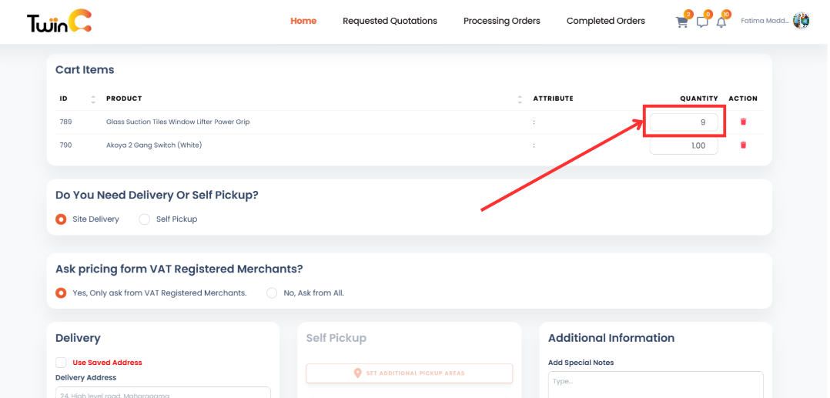Choose No, Ask from All
The width and height of the screenshot is (830, 398).
pos(272,293)
